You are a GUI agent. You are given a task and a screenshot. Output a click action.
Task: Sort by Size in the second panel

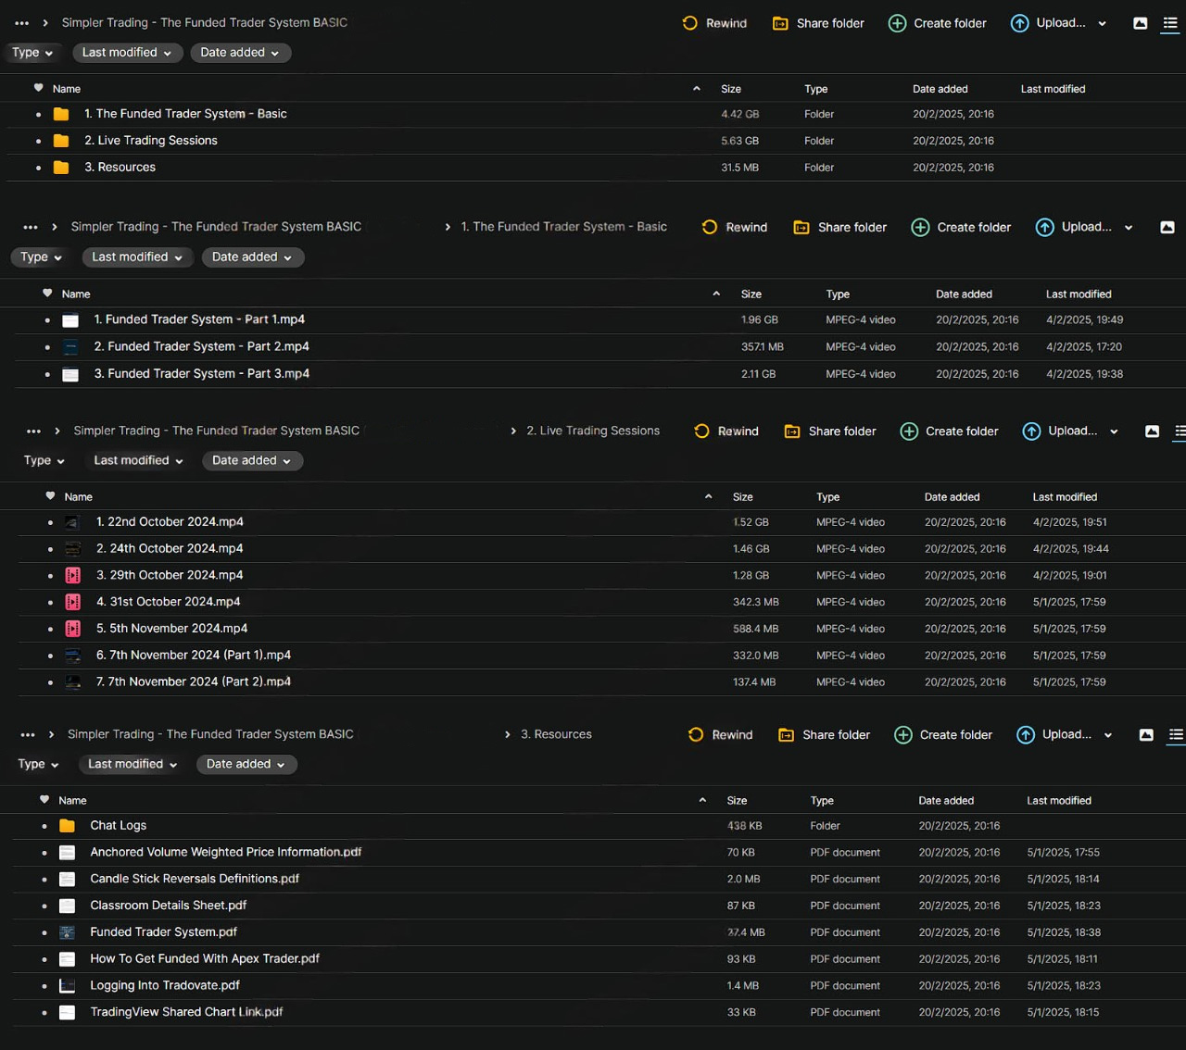pyautogui.click(x=751, y=294)
